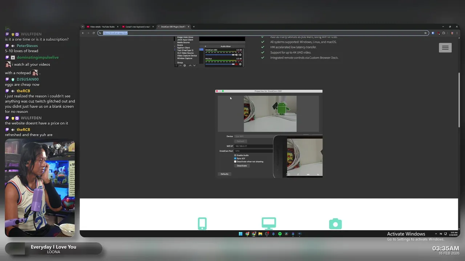This screenshot has height=261, width=465.
Task: Click chat username PeterSteves
Action: [x=27, y=46]
